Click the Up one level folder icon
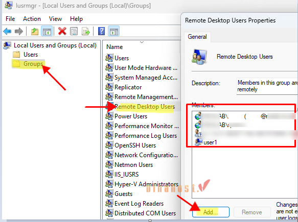The image size is (298, 222). click(35, 31)
